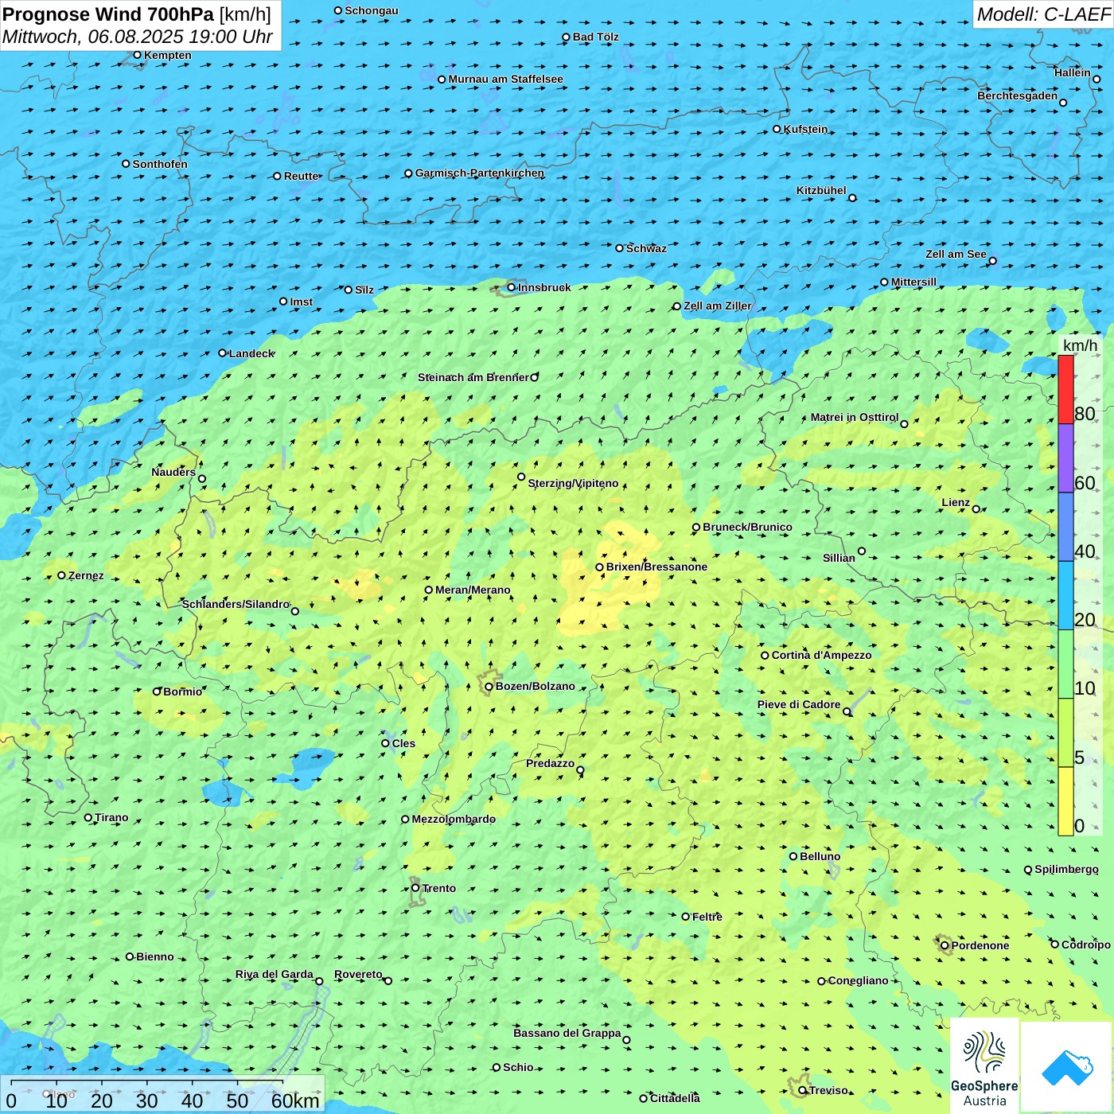The width and height of the screenshot is (1114, 1114).
Task: Click the yellow 0 km/h legend color
Action: (1065, 801)
